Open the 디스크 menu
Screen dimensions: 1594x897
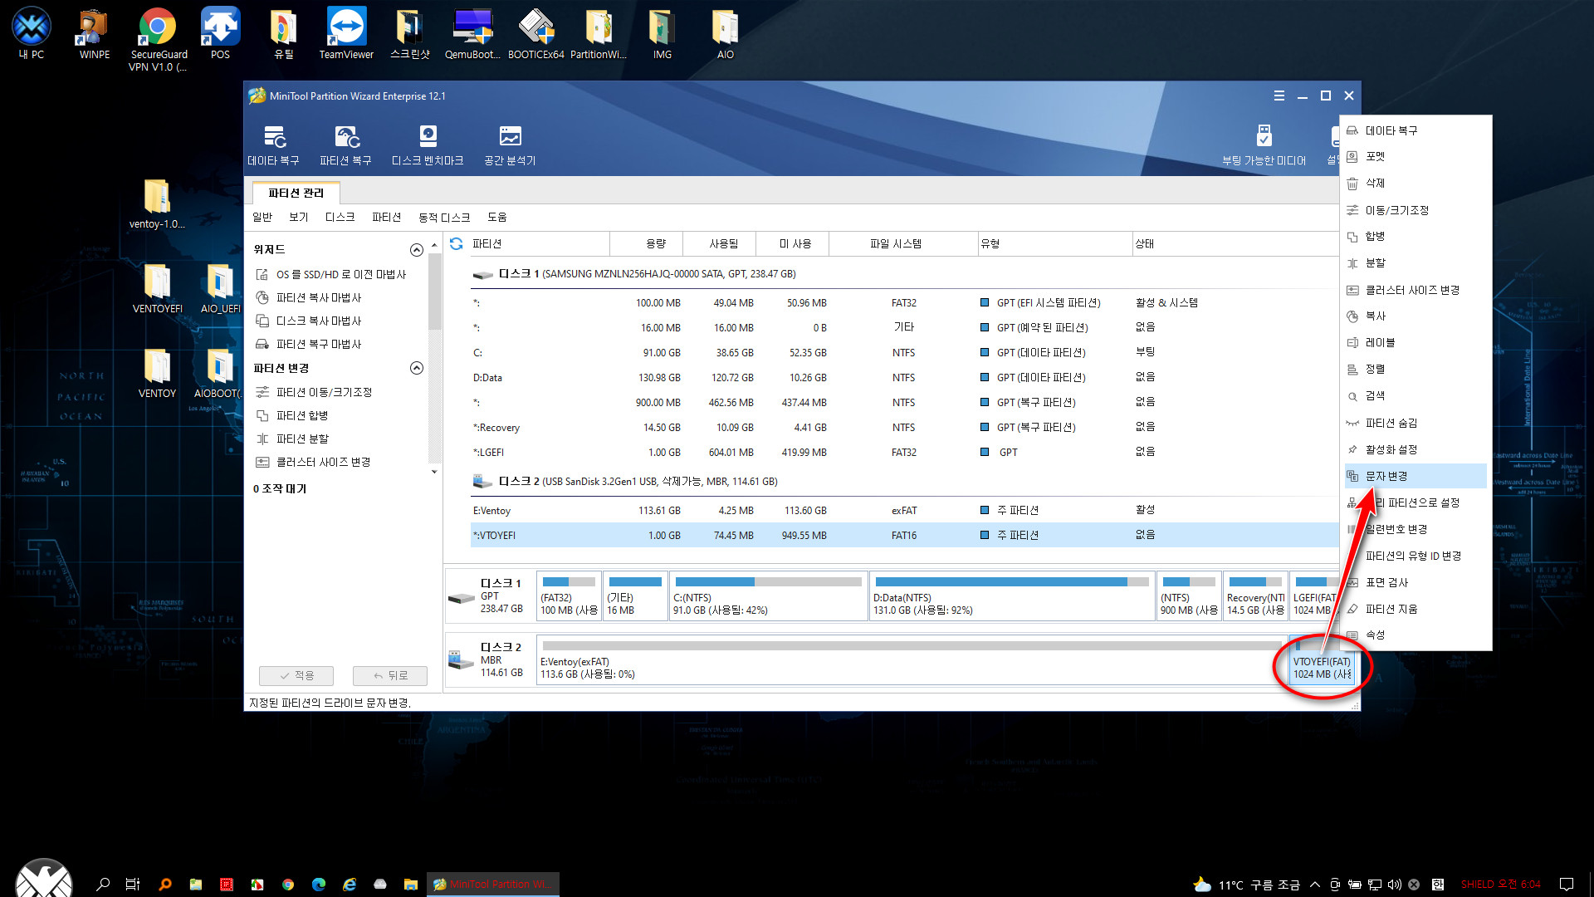click(x=340, y=217)
